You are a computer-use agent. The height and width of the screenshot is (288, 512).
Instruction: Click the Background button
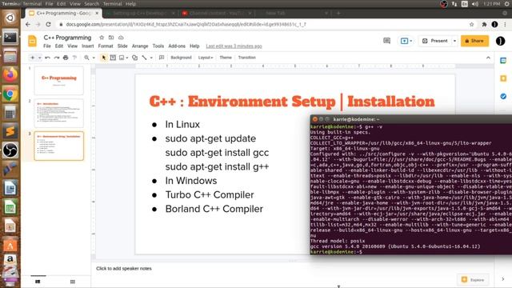pyautogui.click(x=181, y=58)
